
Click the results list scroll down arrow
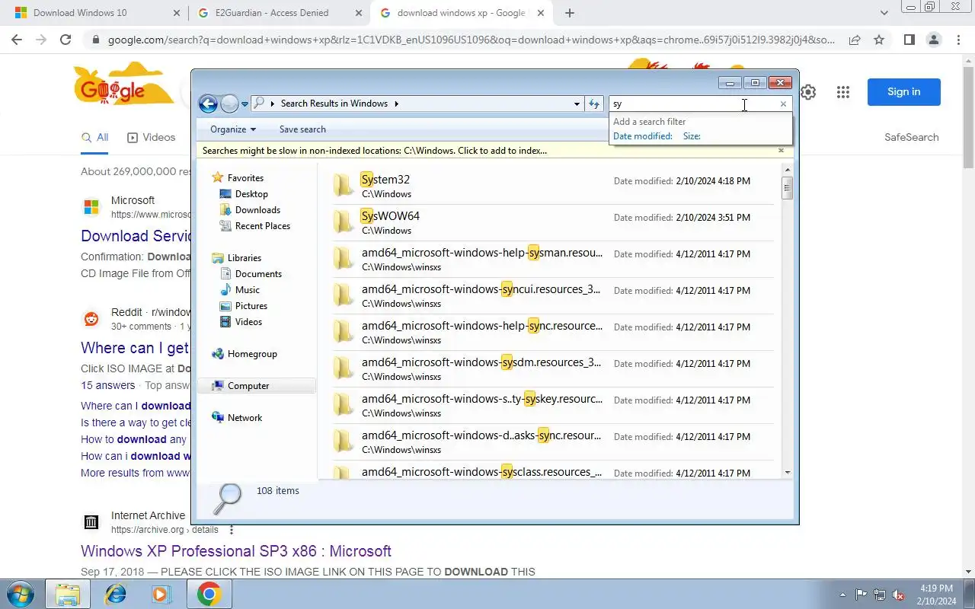coord(787,473)
